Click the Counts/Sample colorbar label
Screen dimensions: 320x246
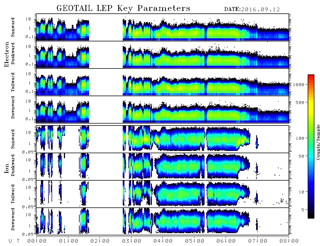pos(318,142)
